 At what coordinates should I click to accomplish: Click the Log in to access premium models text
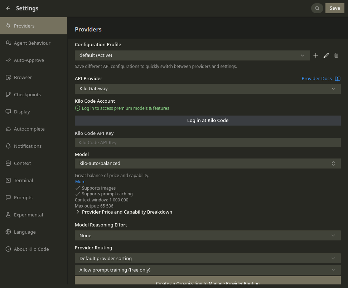pyautogui.click(x=125, y=108)
